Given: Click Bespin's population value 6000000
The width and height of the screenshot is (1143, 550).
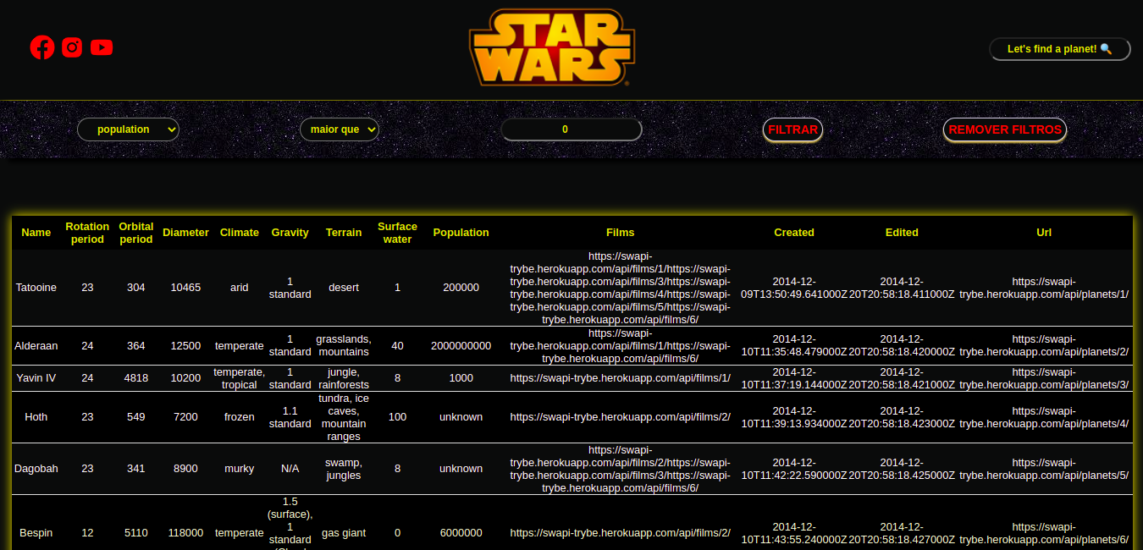Looking at the screenshot, I should [461, 533].
